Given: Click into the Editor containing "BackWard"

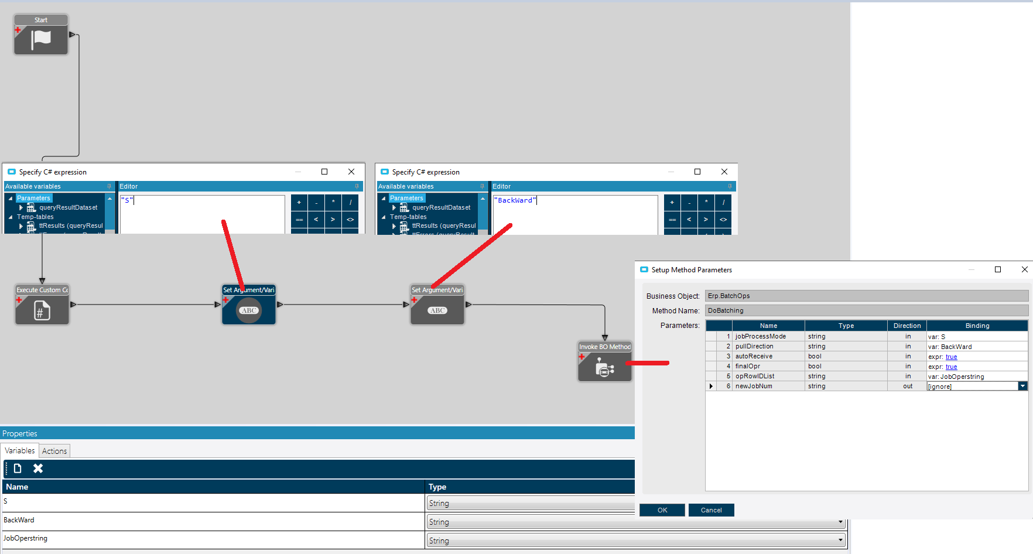Looking at the screenshot, I should click(575, 214).
